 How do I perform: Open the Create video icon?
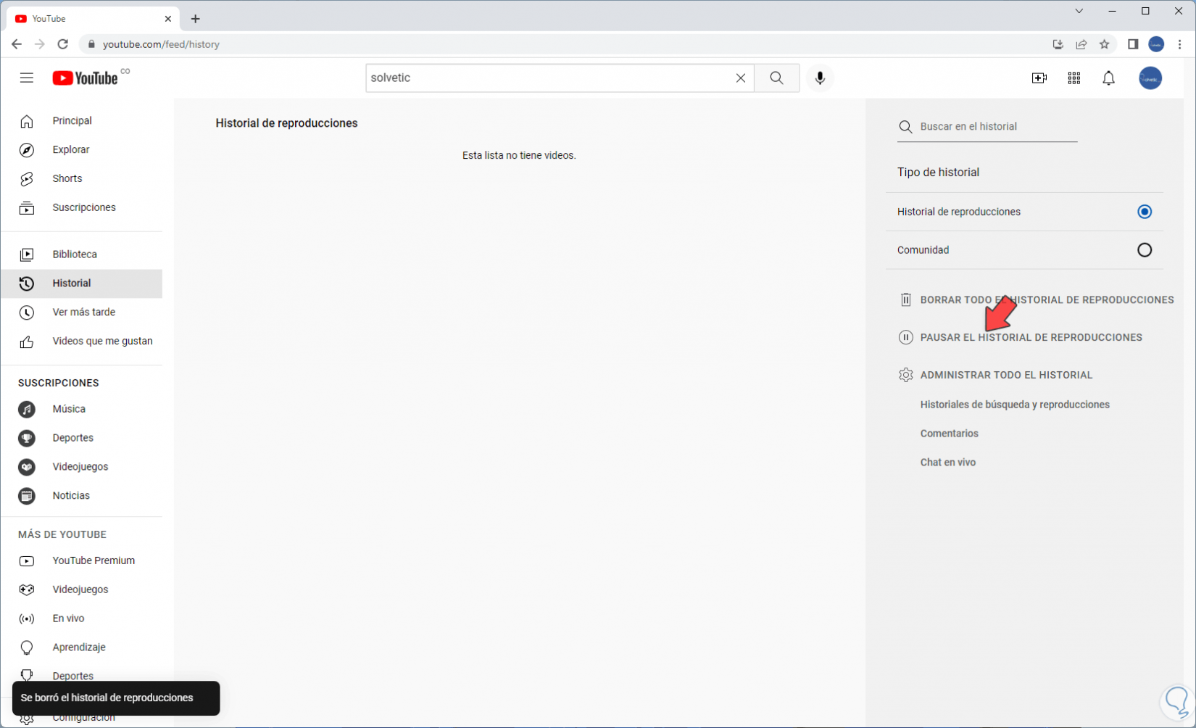coord(1039,78)
